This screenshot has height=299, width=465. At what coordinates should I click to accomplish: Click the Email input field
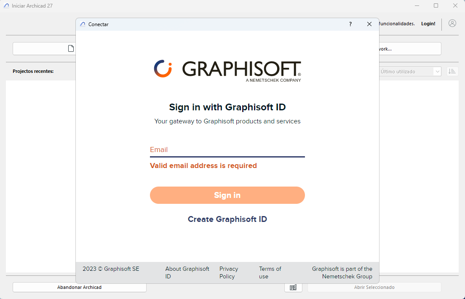click(x=227, y=150)
